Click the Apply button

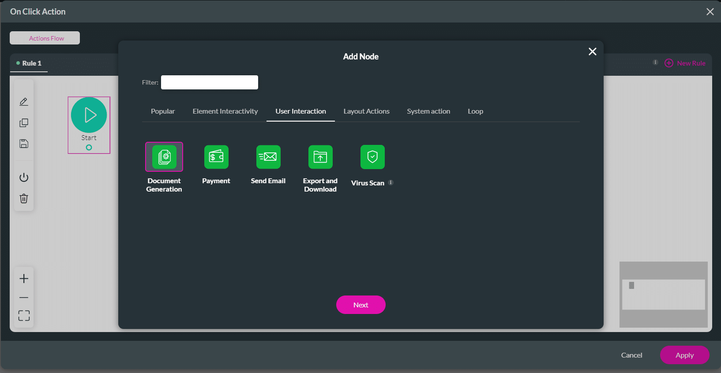click(x=684, y=355)
